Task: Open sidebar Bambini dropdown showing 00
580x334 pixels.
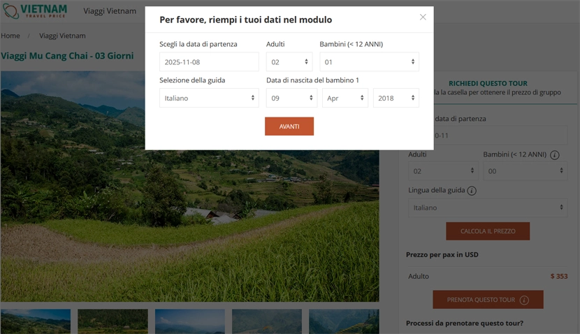Action: pos(525,171)
